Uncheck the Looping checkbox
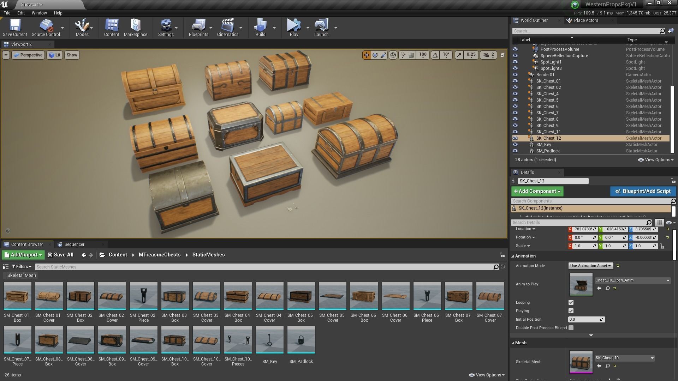678x381 pixels. pyautogui.click(x=571, y=302)
